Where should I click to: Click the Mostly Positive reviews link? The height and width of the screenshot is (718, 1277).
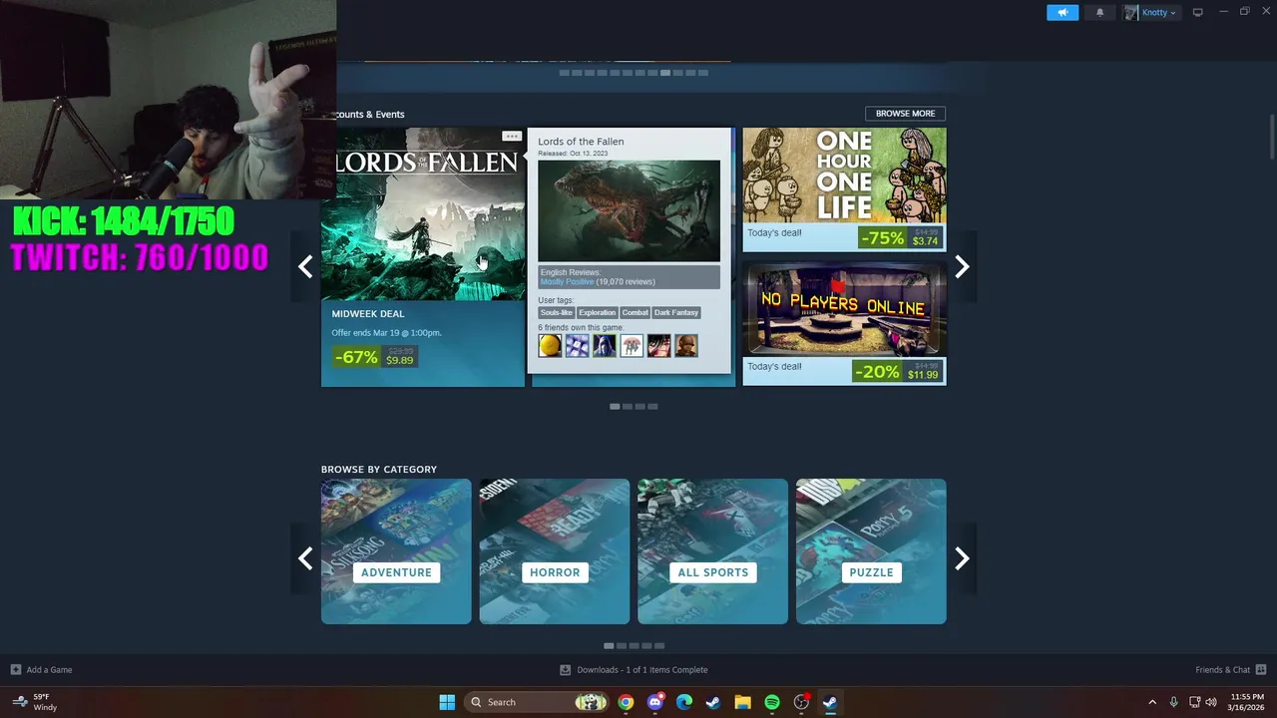(567, 282)
